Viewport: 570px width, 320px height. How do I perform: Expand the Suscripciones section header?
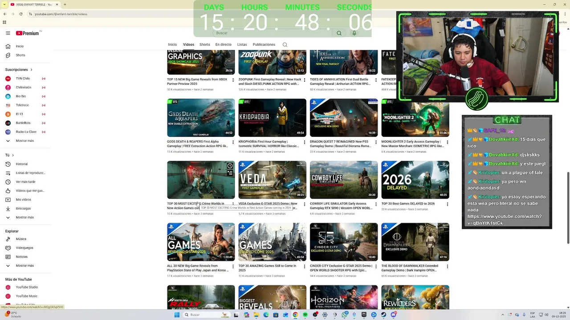tap(19, 70)
